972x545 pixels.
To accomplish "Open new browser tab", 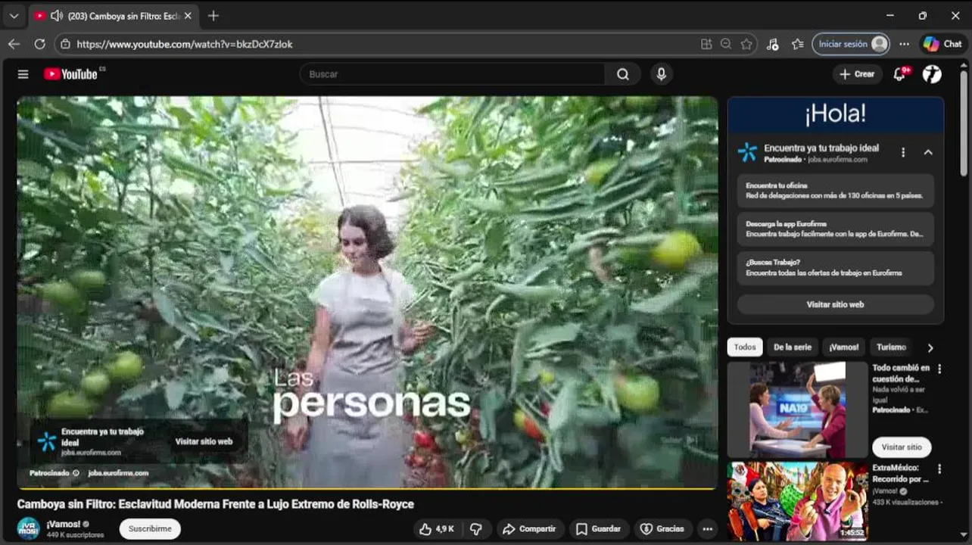I will point(213,16).
